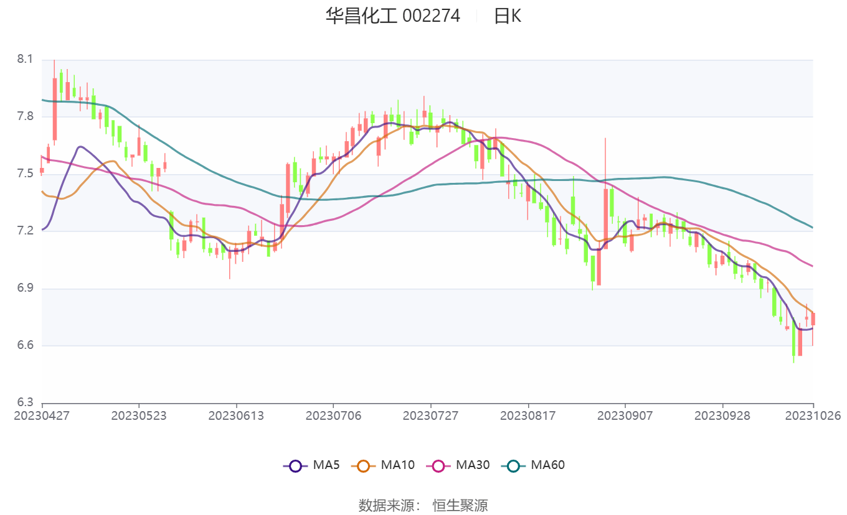Open the 恒生聚源 data source text
This screenshot has width=847, height=515.
pos(460,505)
